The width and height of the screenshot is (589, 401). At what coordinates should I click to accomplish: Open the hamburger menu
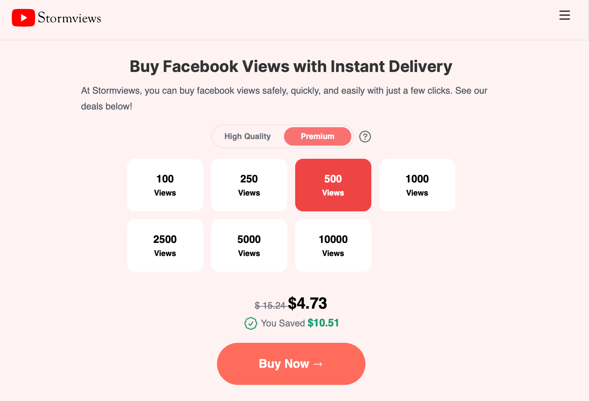tap(564, 15)
